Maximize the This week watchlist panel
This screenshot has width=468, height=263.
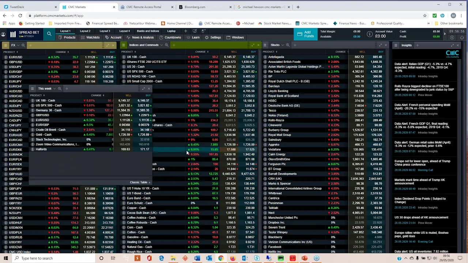tap(144, 89)
